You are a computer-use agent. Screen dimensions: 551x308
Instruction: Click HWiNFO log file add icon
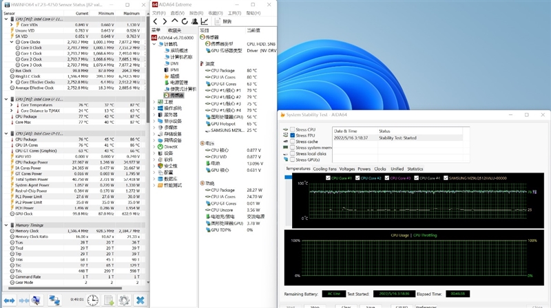[109, 300]
